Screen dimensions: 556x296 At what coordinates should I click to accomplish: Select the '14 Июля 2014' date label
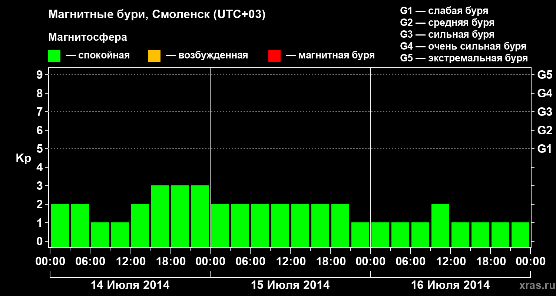click(x=130, y=285)
